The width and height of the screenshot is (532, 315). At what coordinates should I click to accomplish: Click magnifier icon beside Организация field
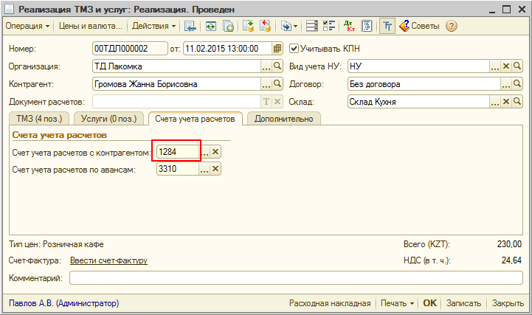(x=277, y=66)
